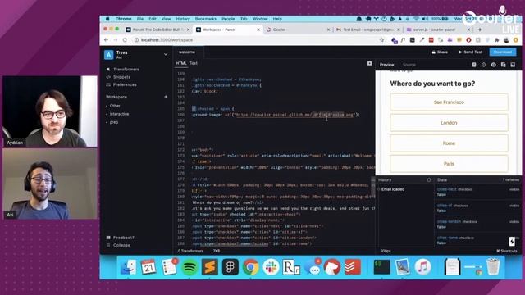
Task: Open a new Chrome tab
Action: (480, 29)
